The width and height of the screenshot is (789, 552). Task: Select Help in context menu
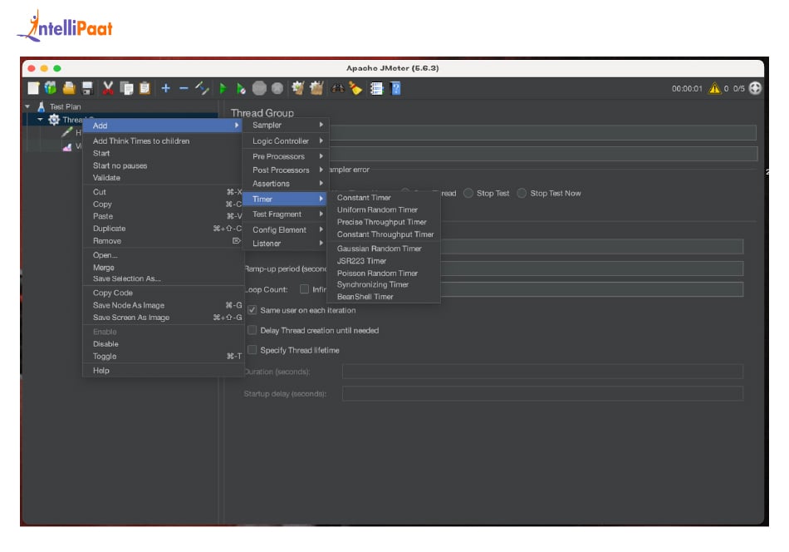[101, 371]
